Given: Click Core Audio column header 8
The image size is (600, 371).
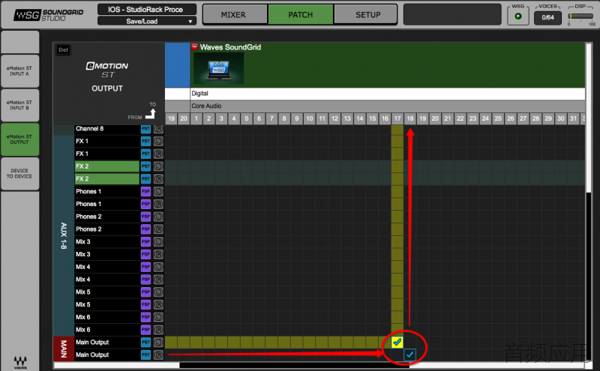Looking at the screenshot, I should point(284,118).
